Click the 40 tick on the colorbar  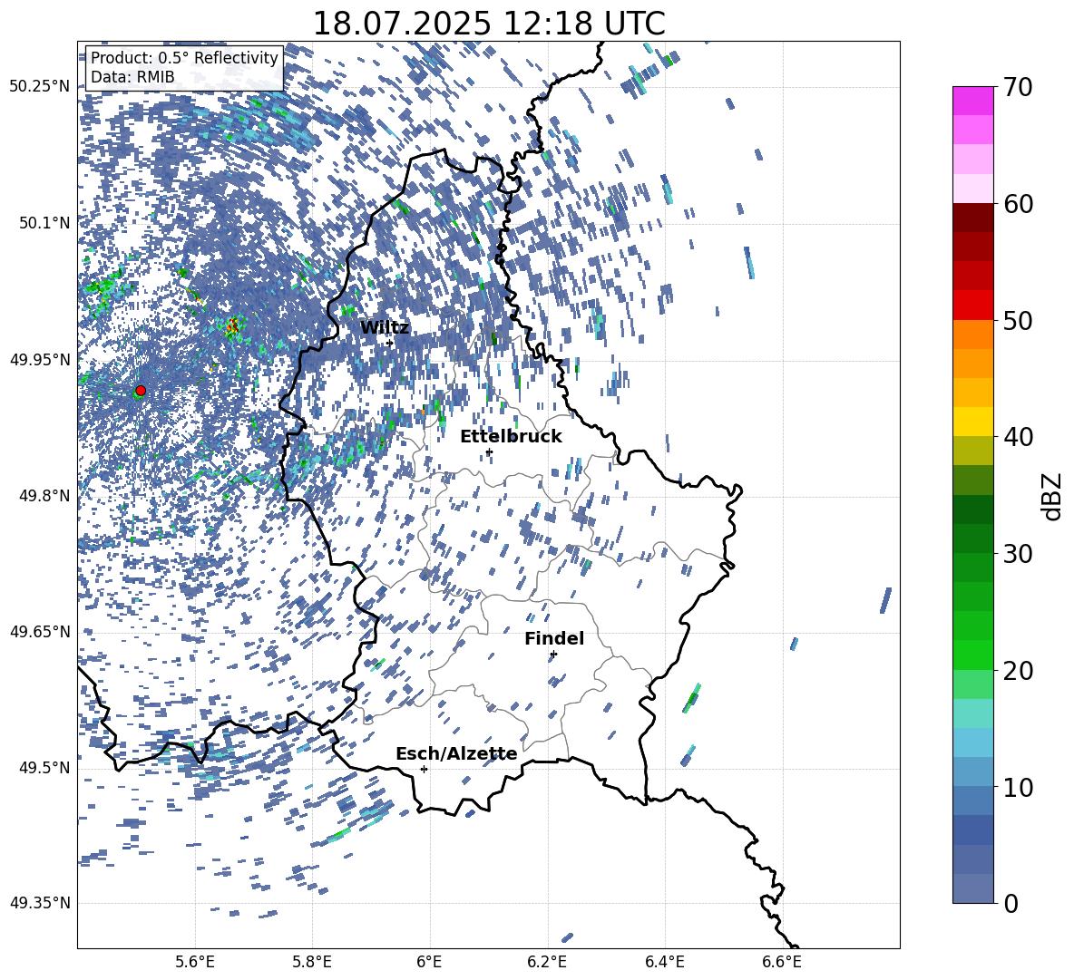click(x=1018, y=437)
